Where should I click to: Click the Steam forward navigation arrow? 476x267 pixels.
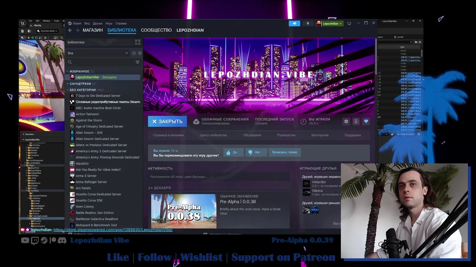pyautogui.click(x=77, y=30)
